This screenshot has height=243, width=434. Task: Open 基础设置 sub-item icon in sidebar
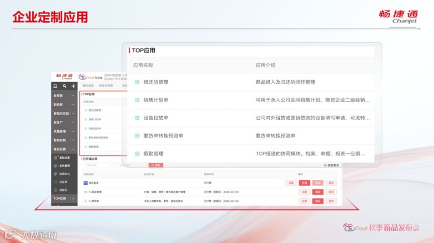click(x=55, y=158)
